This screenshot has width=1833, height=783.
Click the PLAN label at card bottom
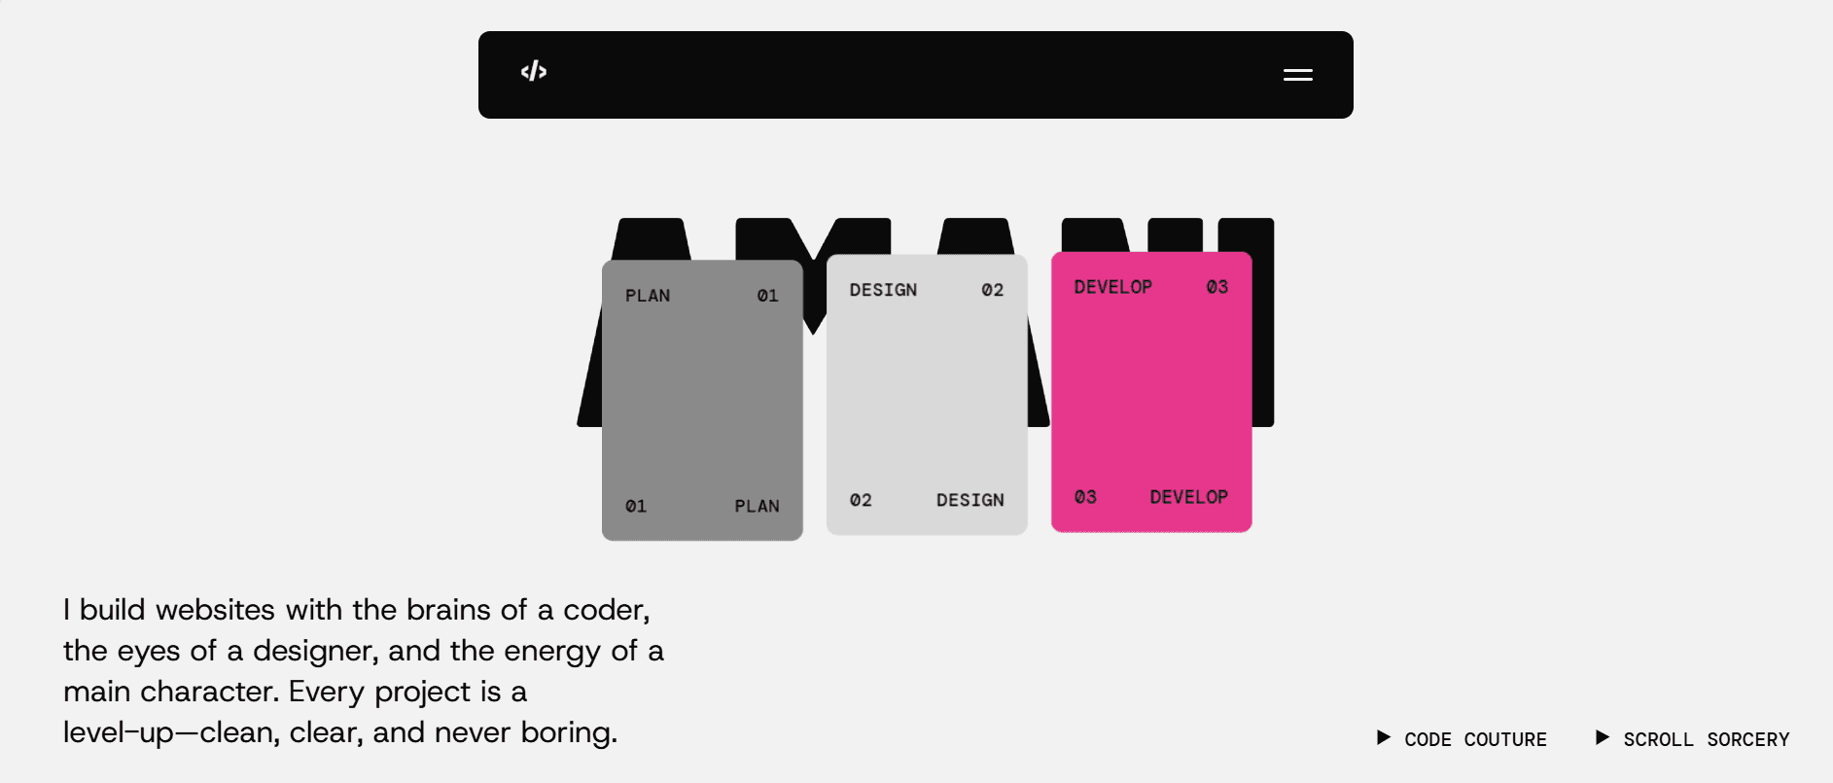(x=757, y=506)
